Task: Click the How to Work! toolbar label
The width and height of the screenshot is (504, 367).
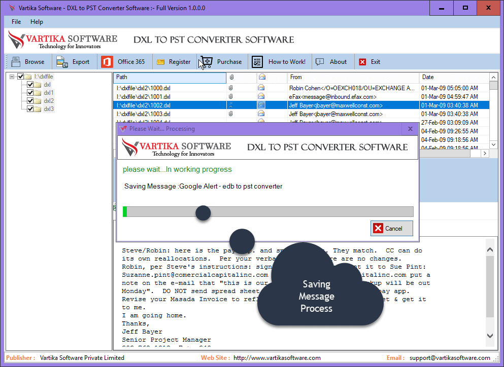Action: (287, 62)
